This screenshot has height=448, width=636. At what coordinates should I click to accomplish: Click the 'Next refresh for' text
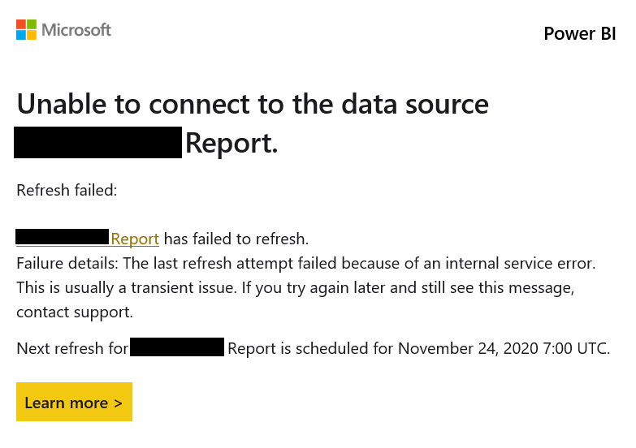pyautogui.click(x=72, y=349)
